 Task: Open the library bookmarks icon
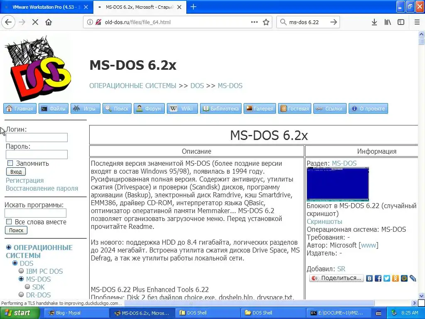388,22
